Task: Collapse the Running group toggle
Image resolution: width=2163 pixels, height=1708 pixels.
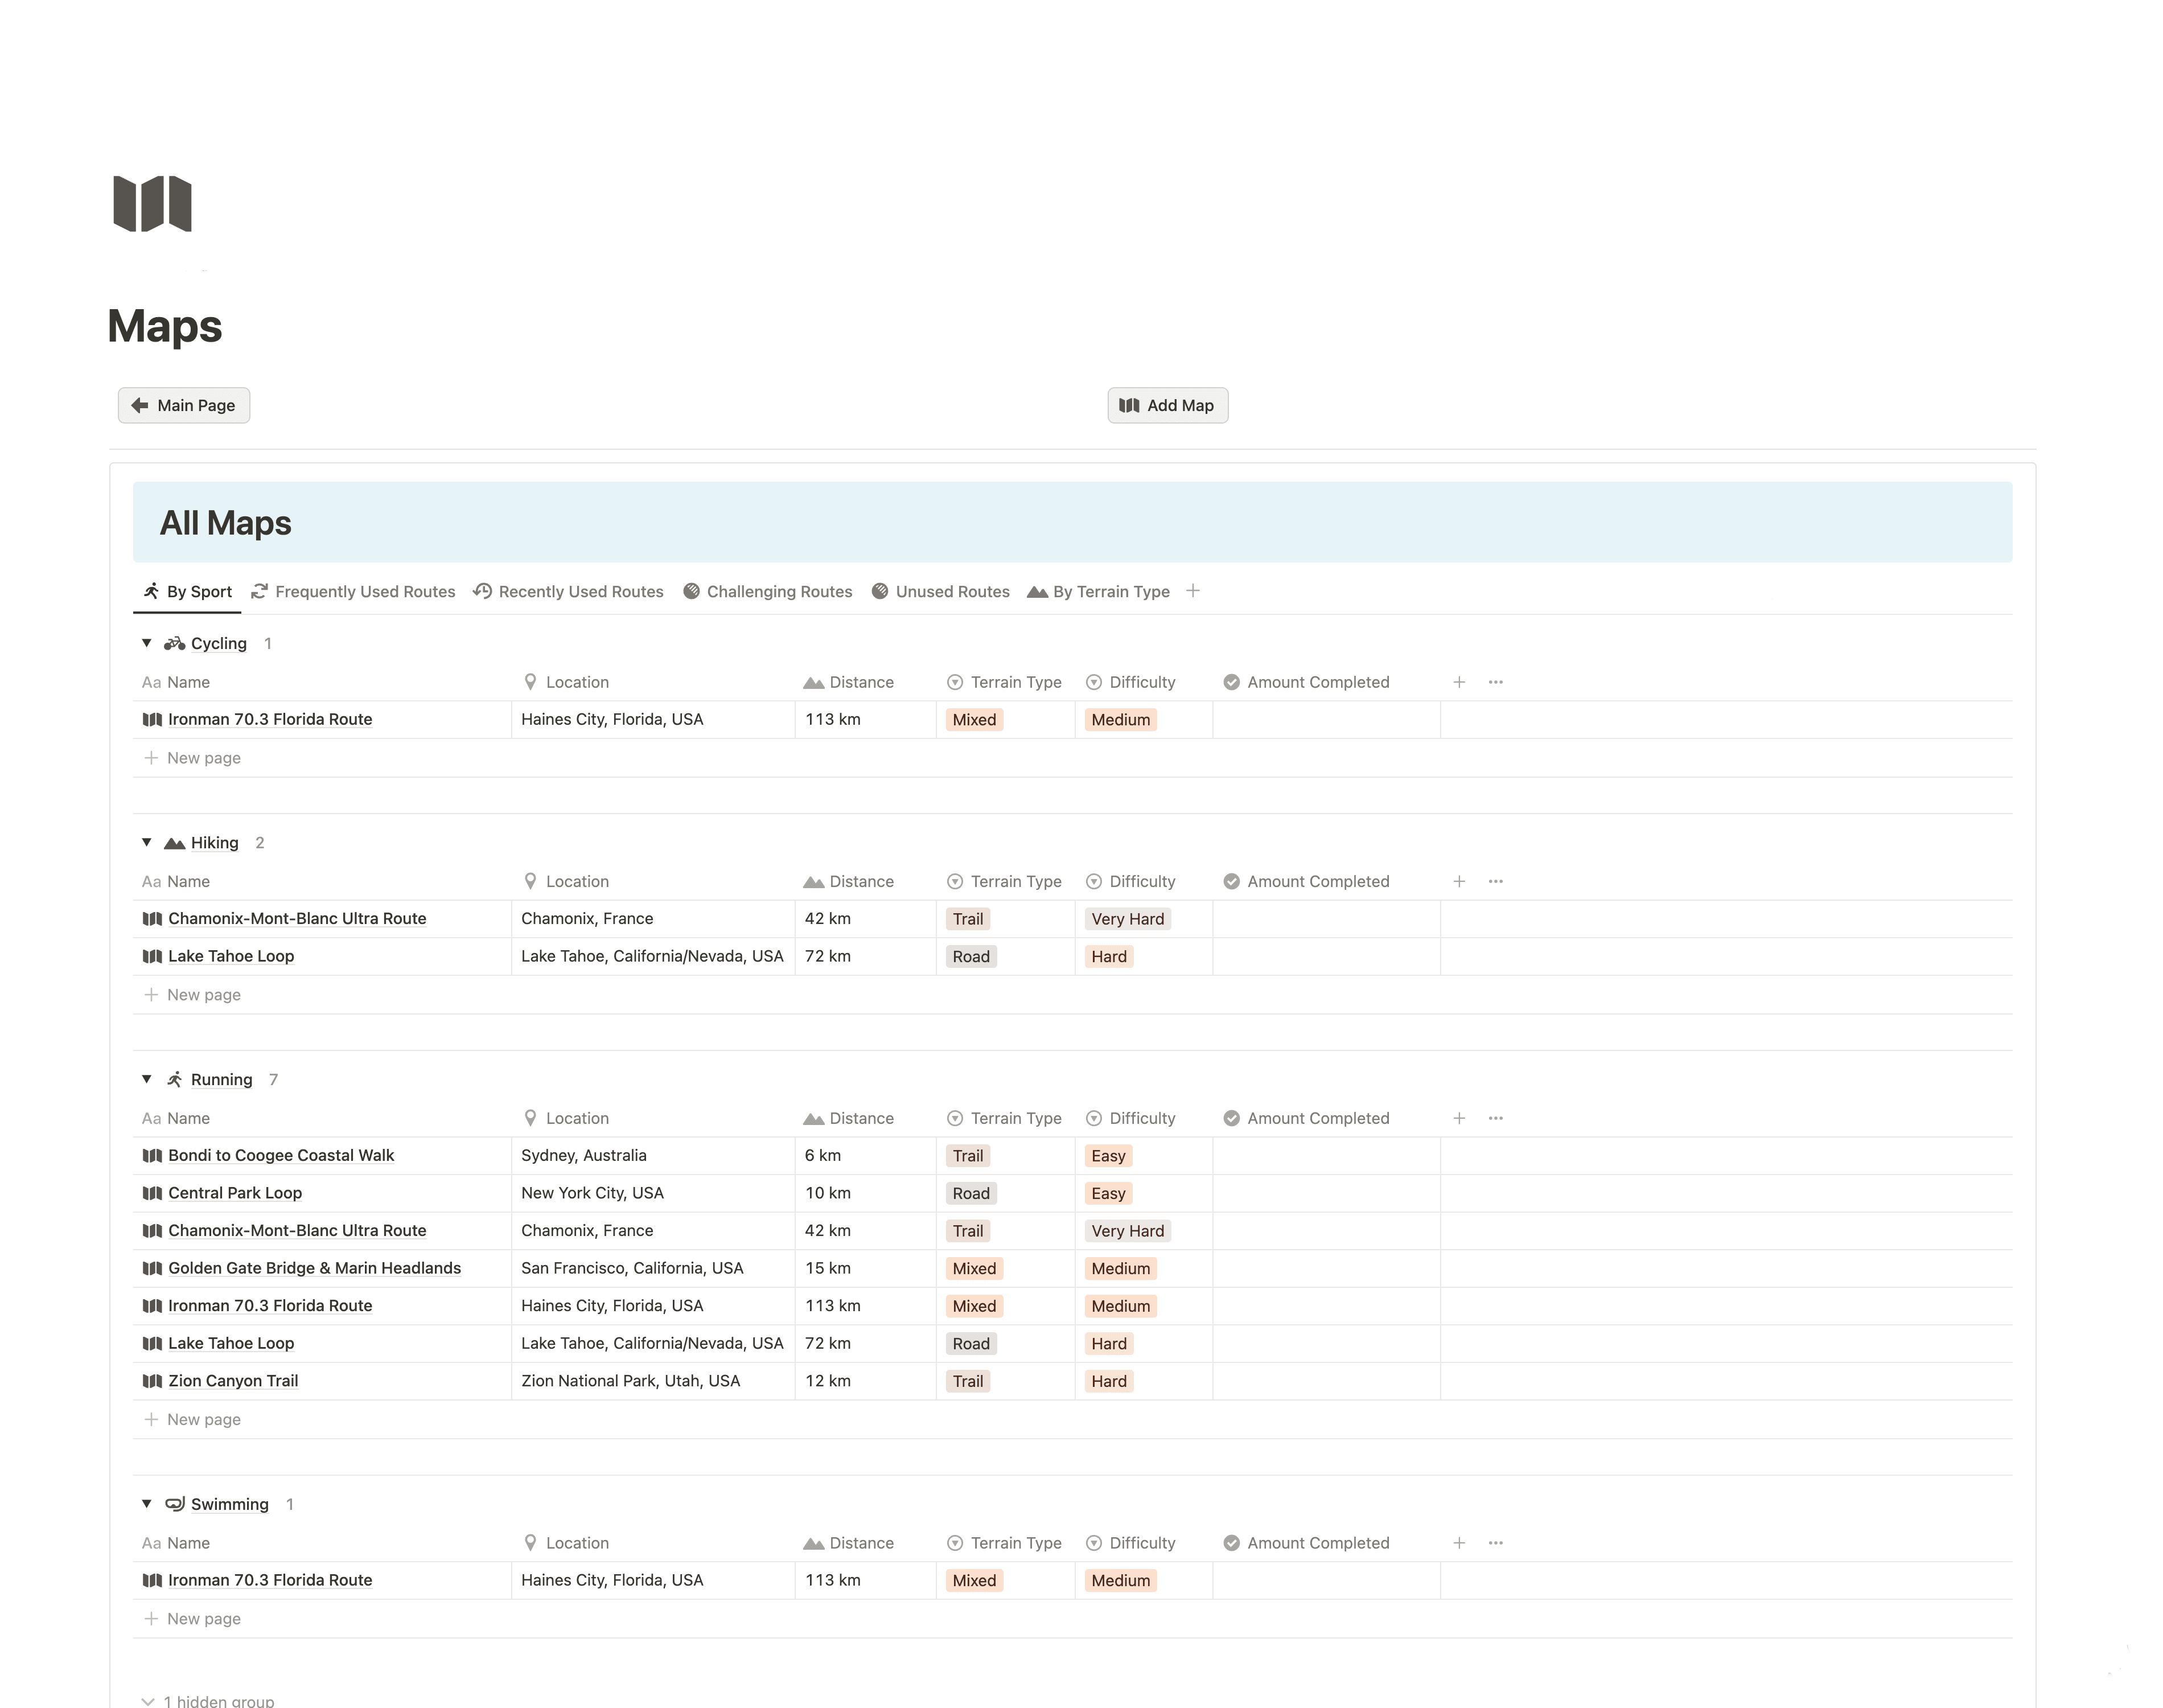Action: coord(147,1079)
